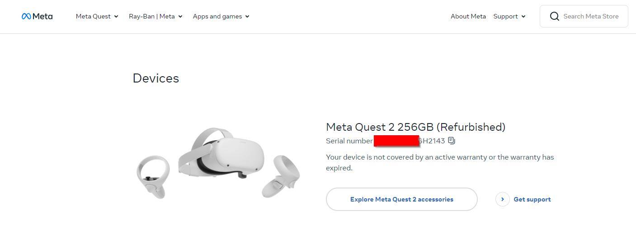The height and width of the screenshot is (229, 636).
Task: Expand the Ray-Ban | Meta chevron arrow
Action: 180,17
